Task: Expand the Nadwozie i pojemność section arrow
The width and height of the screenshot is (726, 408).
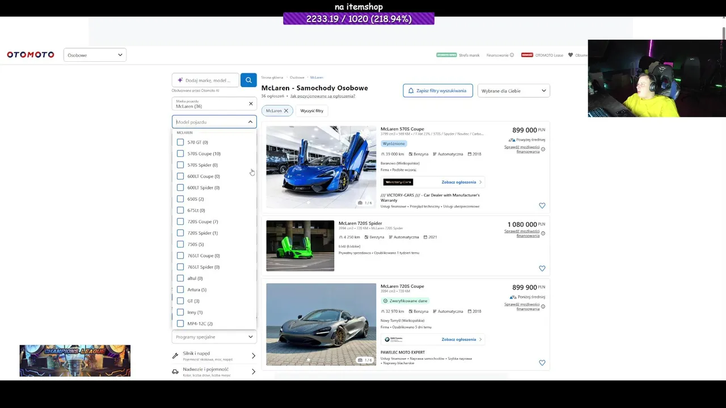Action: point(253,372)
